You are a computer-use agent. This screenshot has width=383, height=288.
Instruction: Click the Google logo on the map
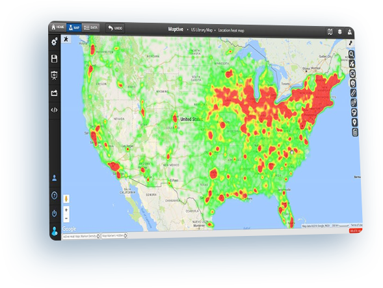[69, 229]
